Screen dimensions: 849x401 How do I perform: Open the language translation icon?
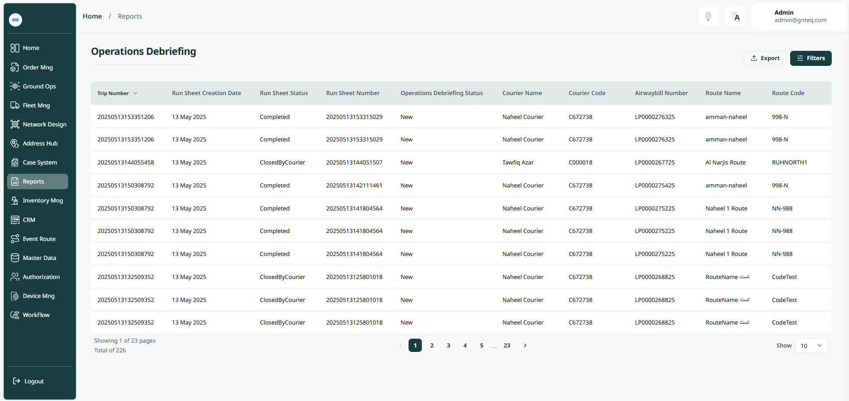tap(735, 17)
